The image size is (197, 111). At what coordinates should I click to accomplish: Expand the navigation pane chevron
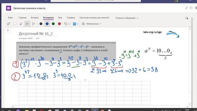(x=8, y=30)
